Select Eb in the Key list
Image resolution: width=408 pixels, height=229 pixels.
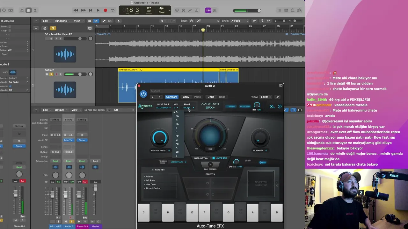pos(177,124)
